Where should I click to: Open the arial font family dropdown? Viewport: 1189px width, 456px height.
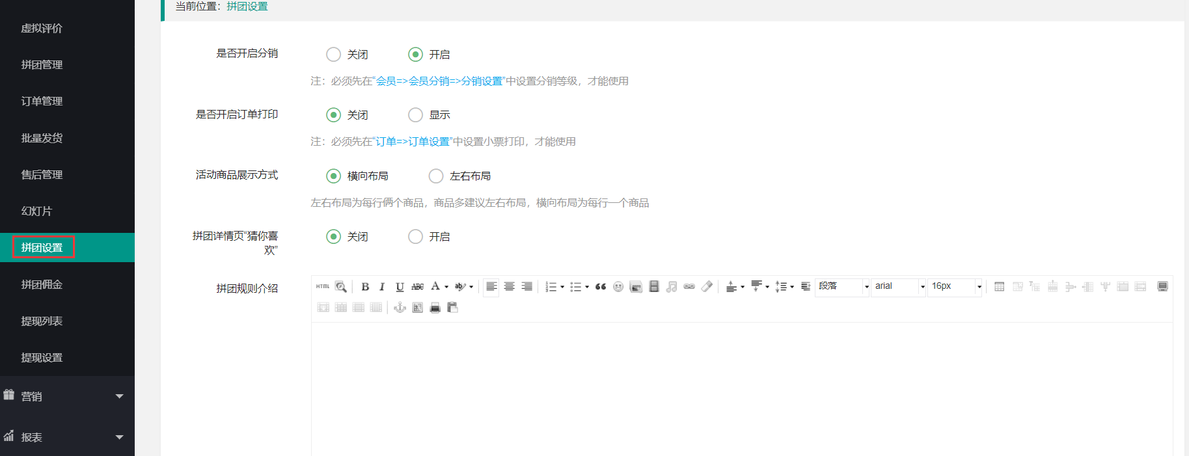click(x=923, y=287)
